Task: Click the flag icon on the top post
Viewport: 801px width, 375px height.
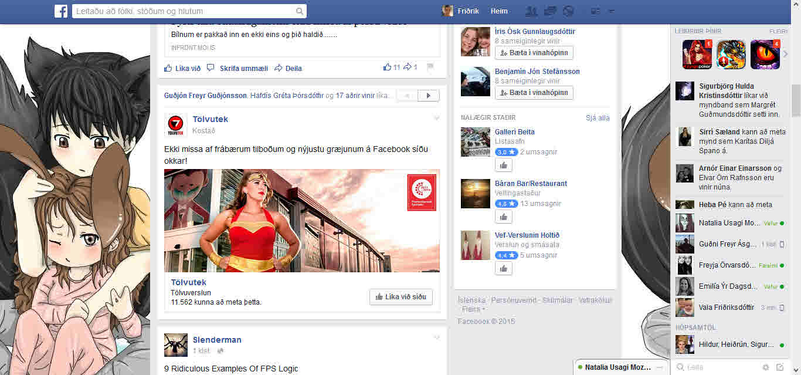Action: 430,67
